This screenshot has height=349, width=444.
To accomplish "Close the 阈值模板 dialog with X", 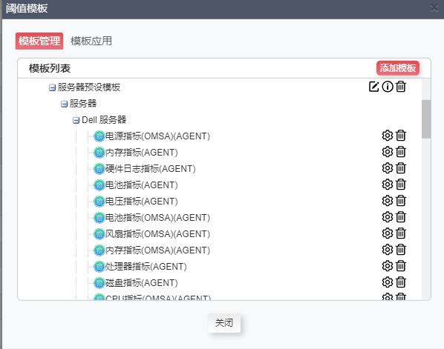I will 434,8.
